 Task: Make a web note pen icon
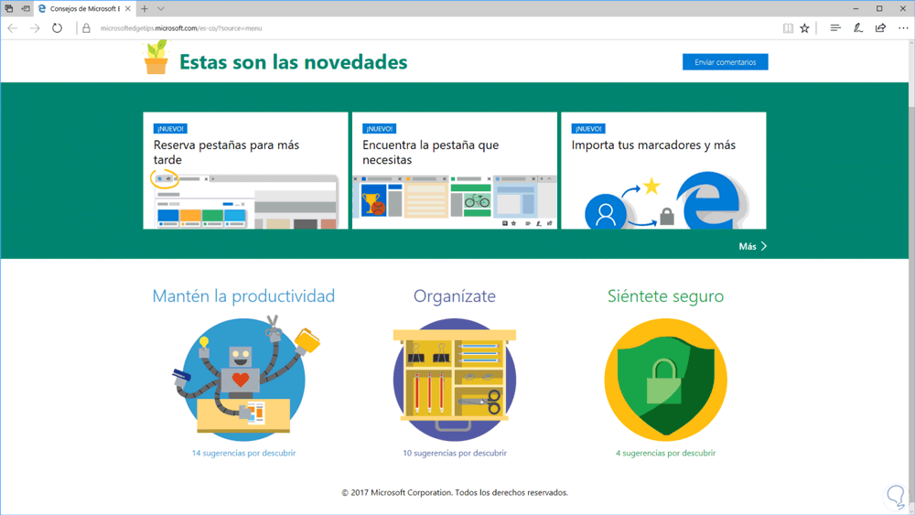click(858, 28)
